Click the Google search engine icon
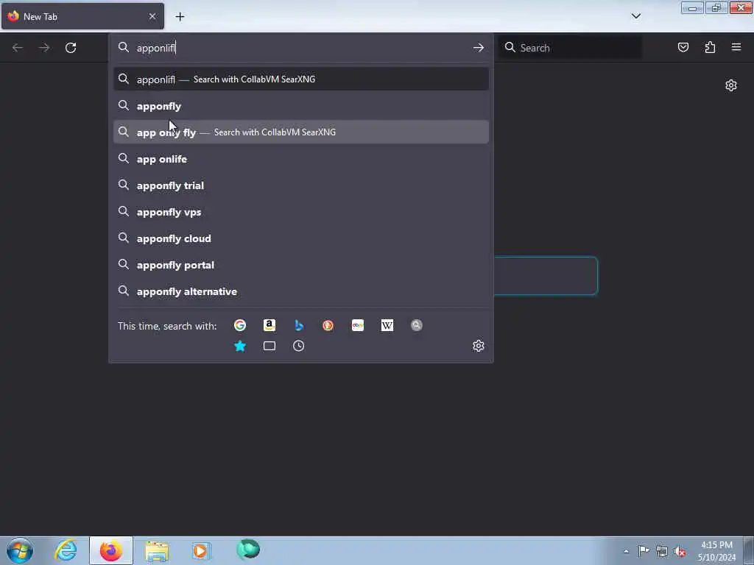 tap(240, 325)
